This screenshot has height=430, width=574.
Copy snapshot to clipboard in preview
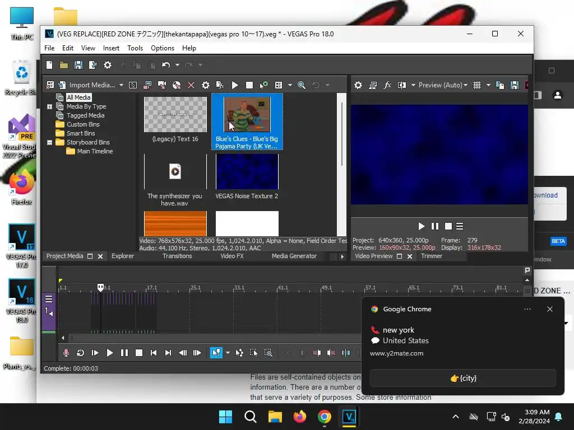tap(499, 85)
